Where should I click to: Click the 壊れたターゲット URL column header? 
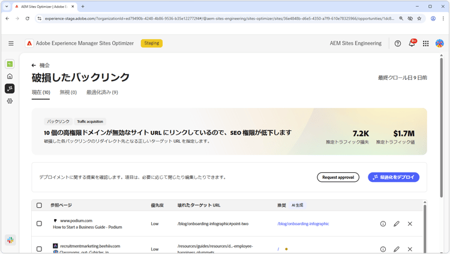199,205
